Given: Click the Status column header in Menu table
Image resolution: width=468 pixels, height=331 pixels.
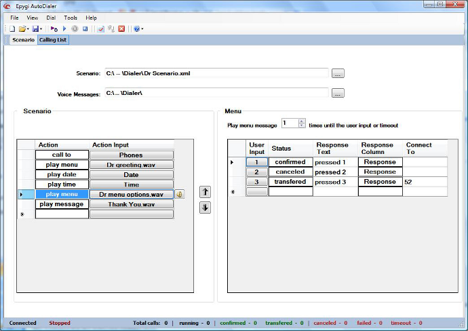Looking at the screenshot, I should (290, 149).
